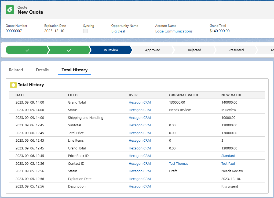
Task: Click the Standard price book link
Action: (228, 156)
